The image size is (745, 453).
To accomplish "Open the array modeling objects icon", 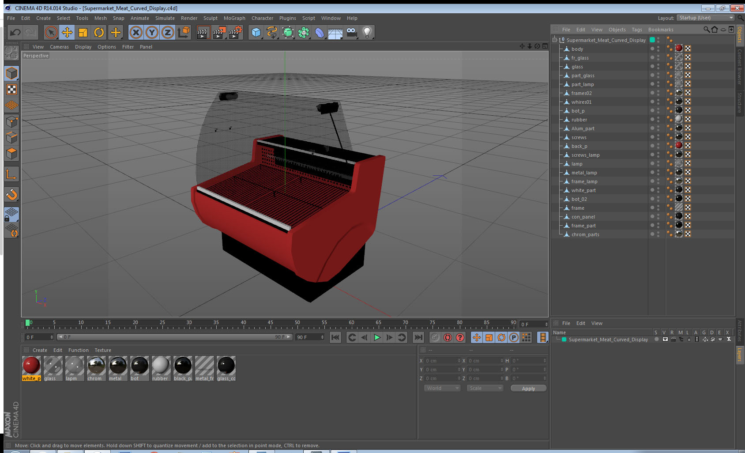I will click(304, 32).
